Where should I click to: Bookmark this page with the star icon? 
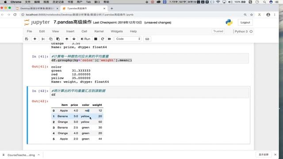[252, 15]
